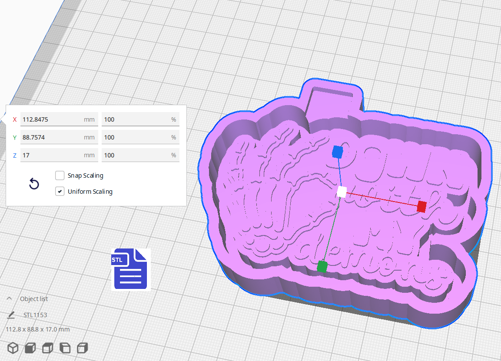
Task: Select STL1153 in the object list
Action: click(35, 315)
